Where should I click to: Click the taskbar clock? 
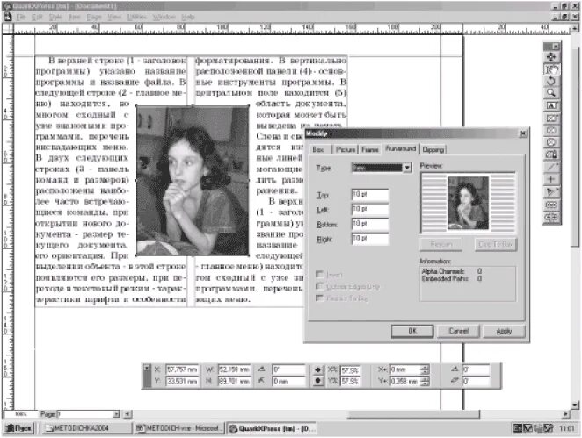point(566,428)
